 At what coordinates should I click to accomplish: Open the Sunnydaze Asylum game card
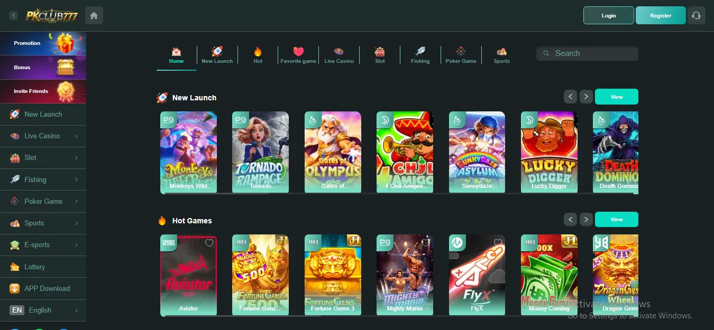(477, 152)
